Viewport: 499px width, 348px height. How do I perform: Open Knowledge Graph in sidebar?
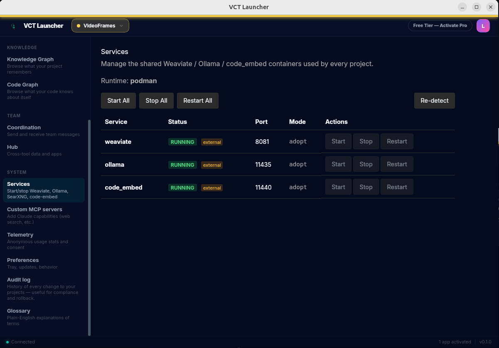coord(44,65)
